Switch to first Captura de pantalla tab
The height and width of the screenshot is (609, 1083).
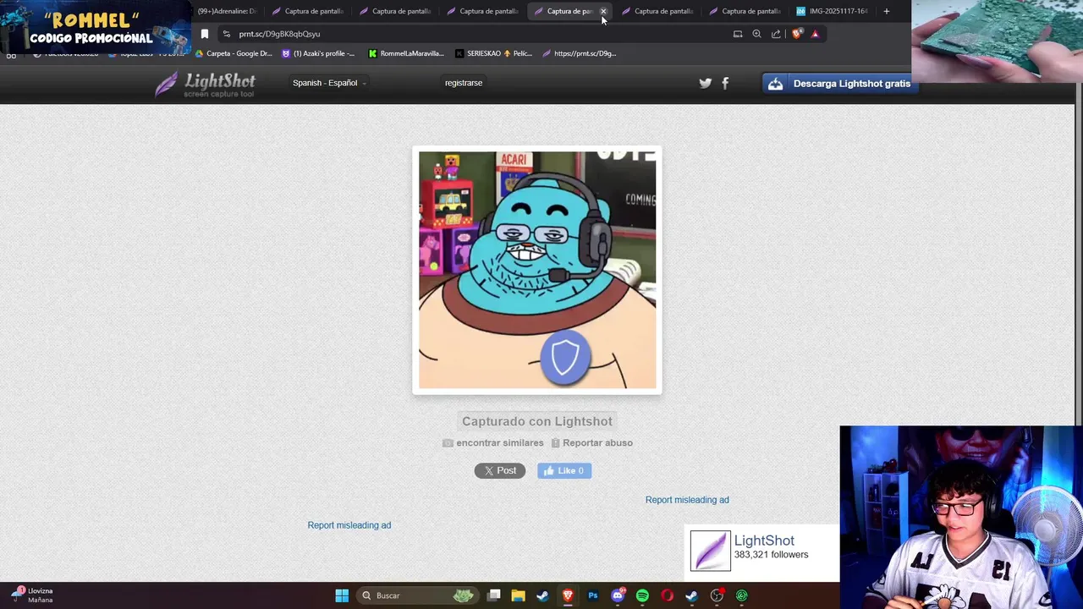click(x=307, y=11)
